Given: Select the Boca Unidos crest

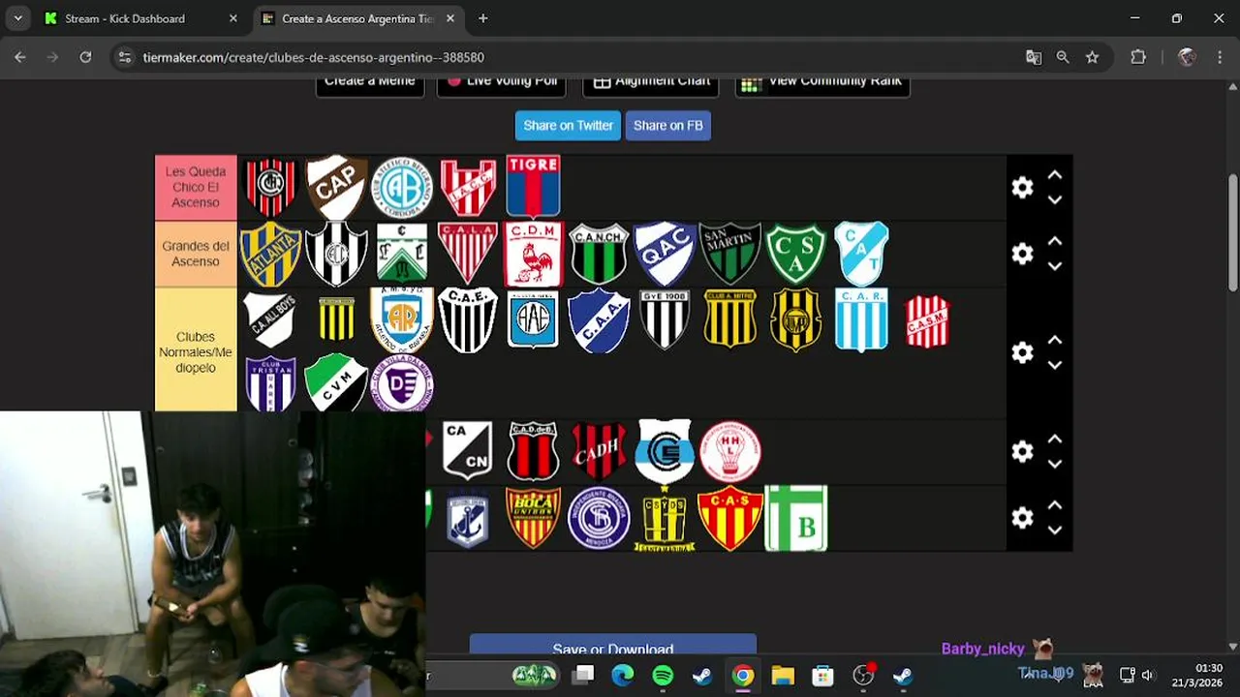Looking at the screenshot, I should (533, 519).
